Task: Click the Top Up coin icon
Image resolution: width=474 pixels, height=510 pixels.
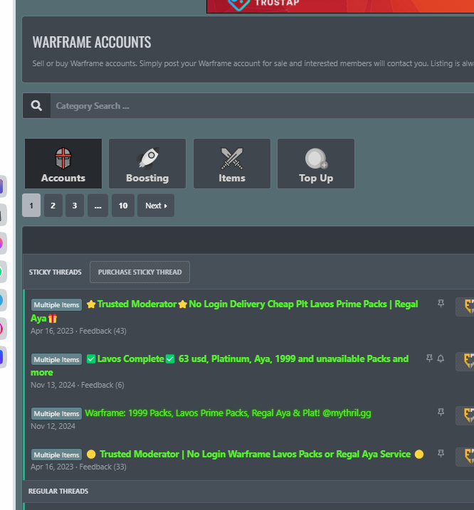Action: tap(316, 159)
